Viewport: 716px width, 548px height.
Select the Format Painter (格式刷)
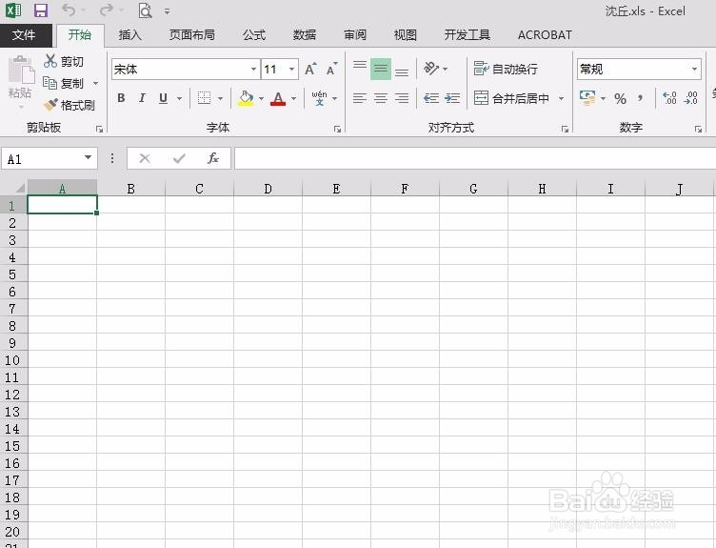[x=69, y=105]
